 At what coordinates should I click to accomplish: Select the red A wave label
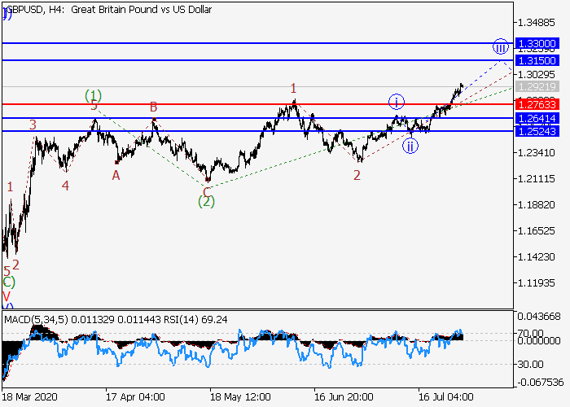click(x=116, y=174)
